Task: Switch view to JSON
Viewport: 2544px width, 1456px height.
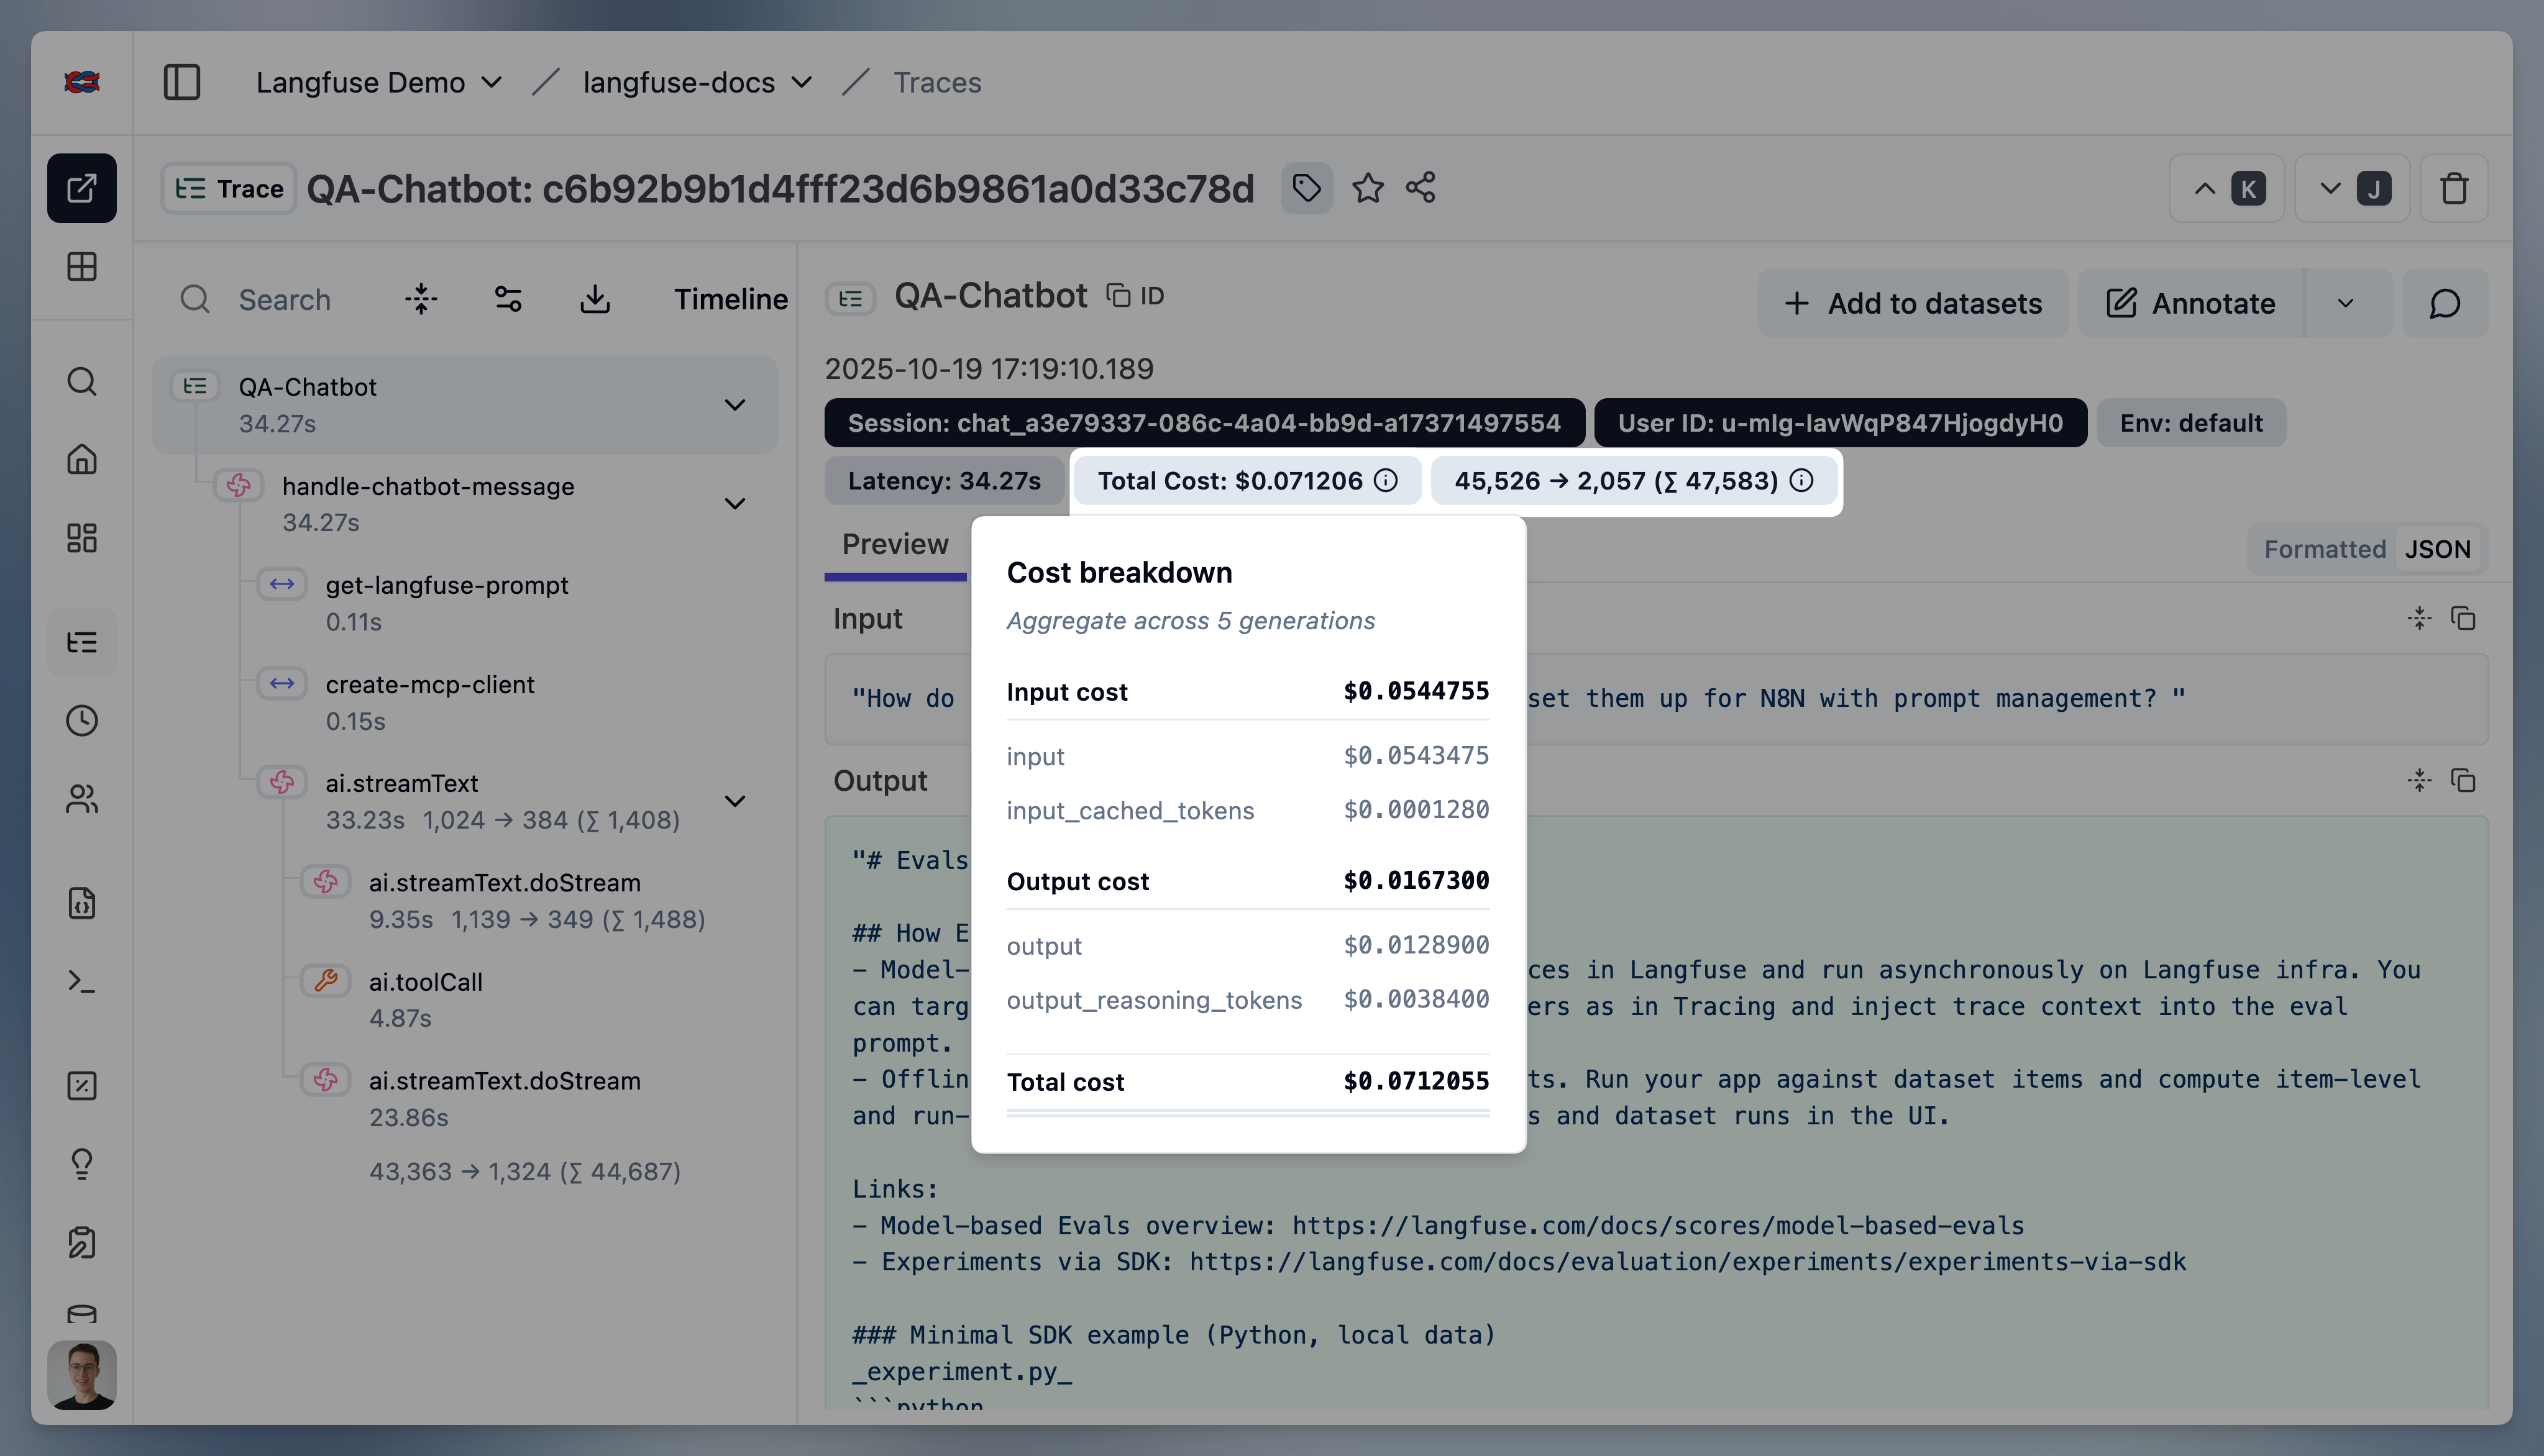Action: [2437, 549]
